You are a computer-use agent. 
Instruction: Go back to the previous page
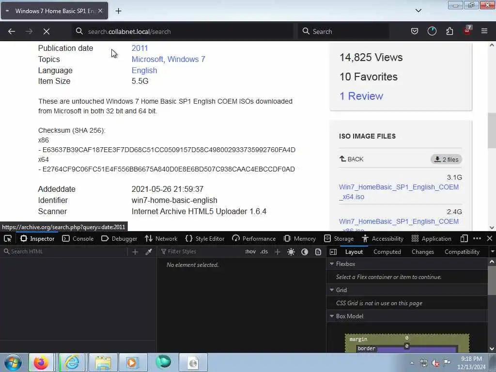(x=12, y=31)
